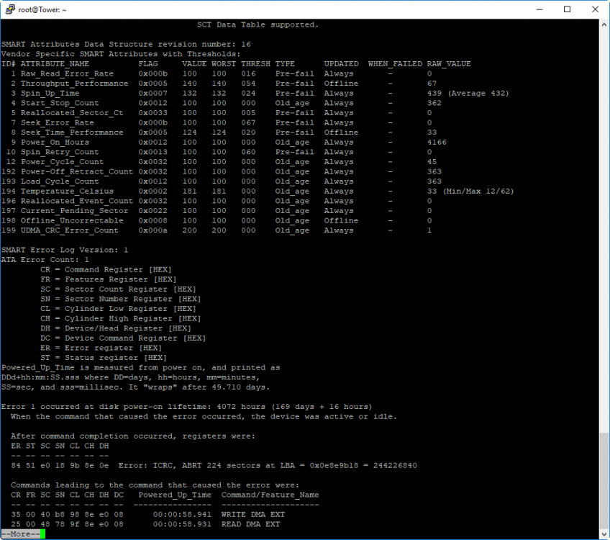Viewport: 610px width, 540px height.
Task: Click the Seek_Time_Performance attribute name
Action: [72, 132]
